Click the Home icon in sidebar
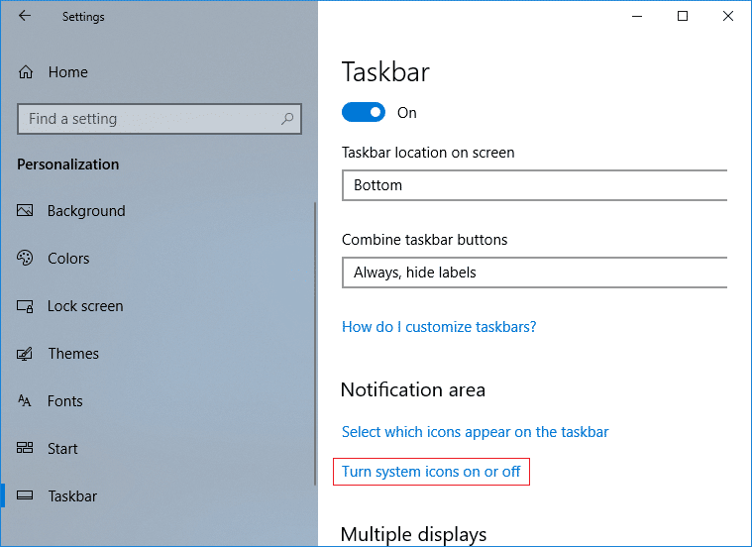This screenshot has height=547, width=752. 27,72
